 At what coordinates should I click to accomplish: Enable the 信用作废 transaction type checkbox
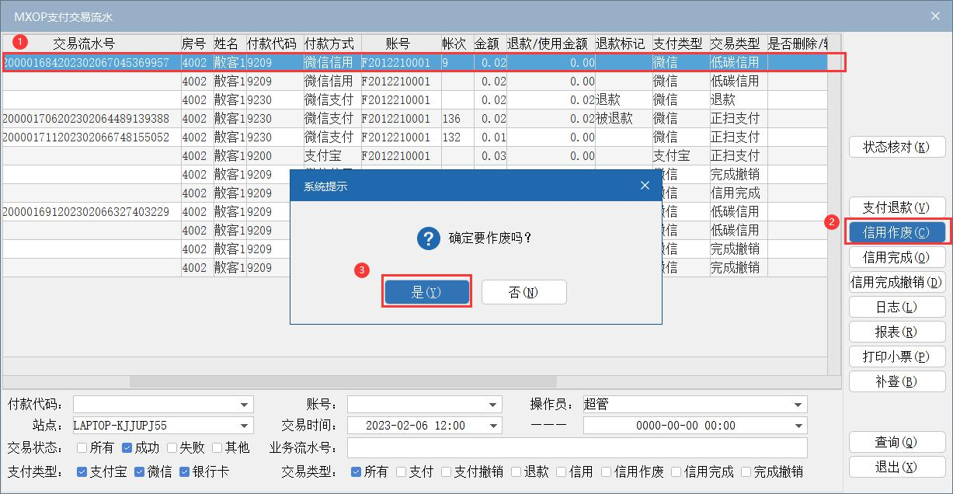coord(606,471)
